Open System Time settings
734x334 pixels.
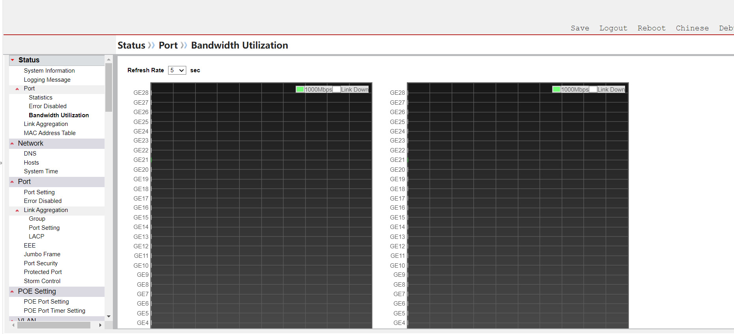pyautogui.click(x=41, y=171)
